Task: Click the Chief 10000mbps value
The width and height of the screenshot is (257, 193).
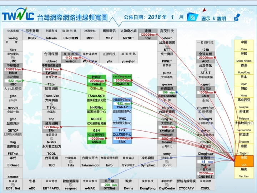Action: tap(206, 93)
